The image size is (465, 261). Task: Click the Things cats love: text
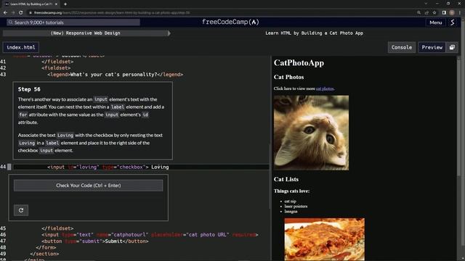pos(291,191)
